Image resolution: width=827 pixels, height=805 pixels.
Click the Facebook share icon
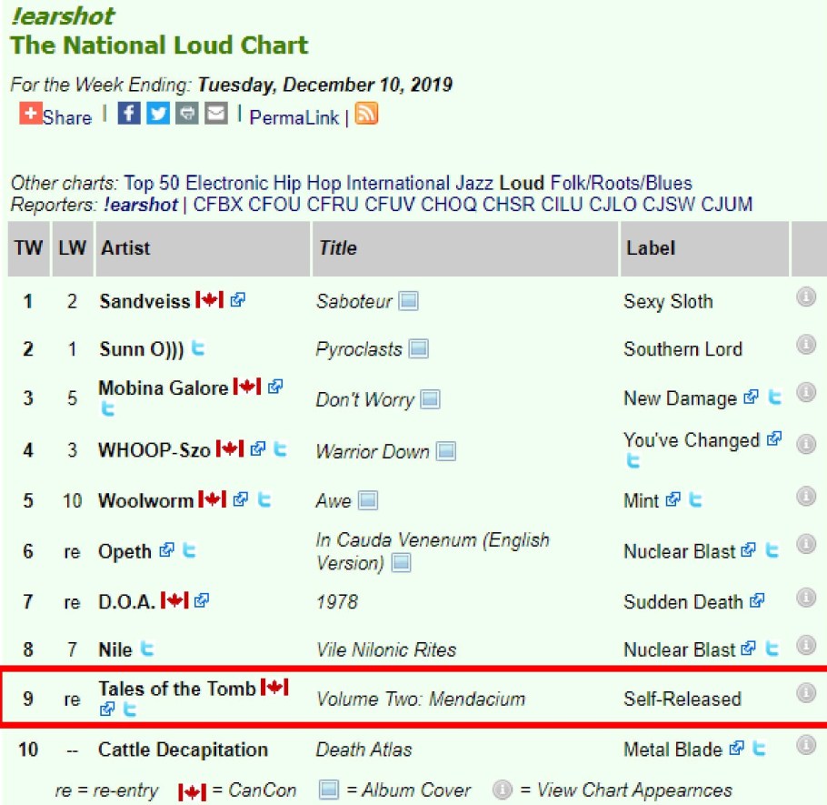pos(129,115)
